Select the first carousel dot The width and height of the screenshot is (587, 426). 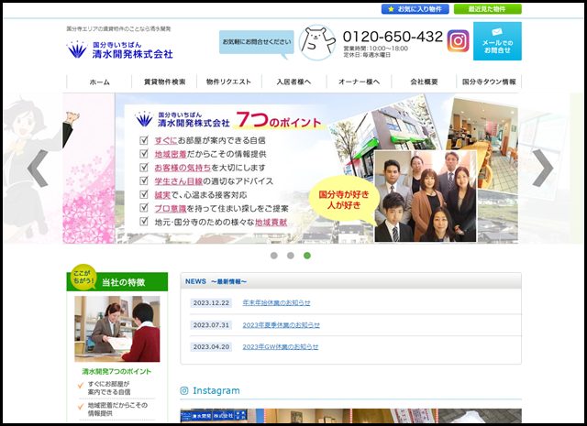click(273, 256)
